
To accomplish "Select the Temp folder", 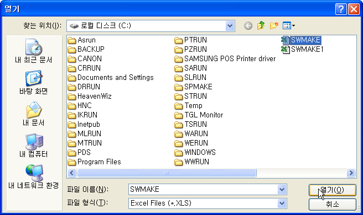I will coord(189,106).
